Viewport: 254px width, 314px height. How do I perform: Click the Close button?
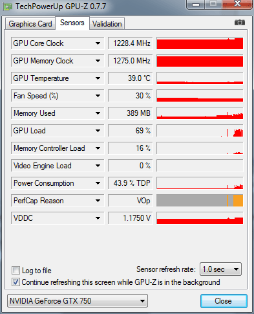click(x=224, y=301)
